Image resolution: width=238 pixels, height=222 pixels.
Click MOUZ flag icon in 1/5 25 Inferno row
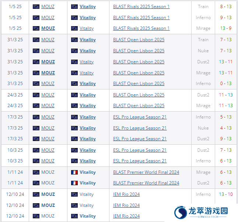tap(36, 18)
